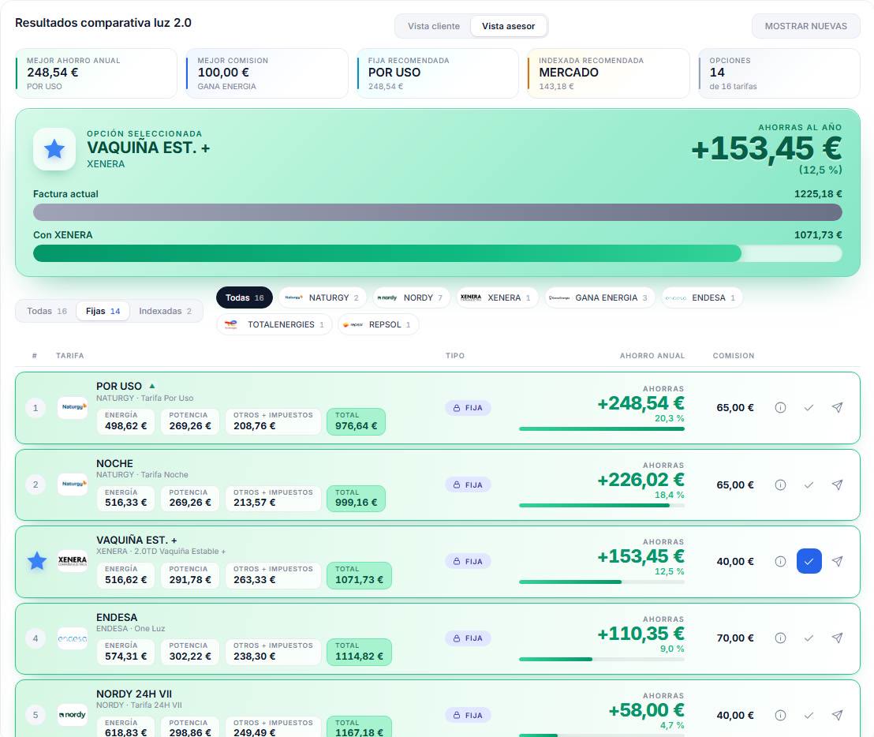Click the Endesa logo on One Luz row
The image size is (874, 737).
73,638
